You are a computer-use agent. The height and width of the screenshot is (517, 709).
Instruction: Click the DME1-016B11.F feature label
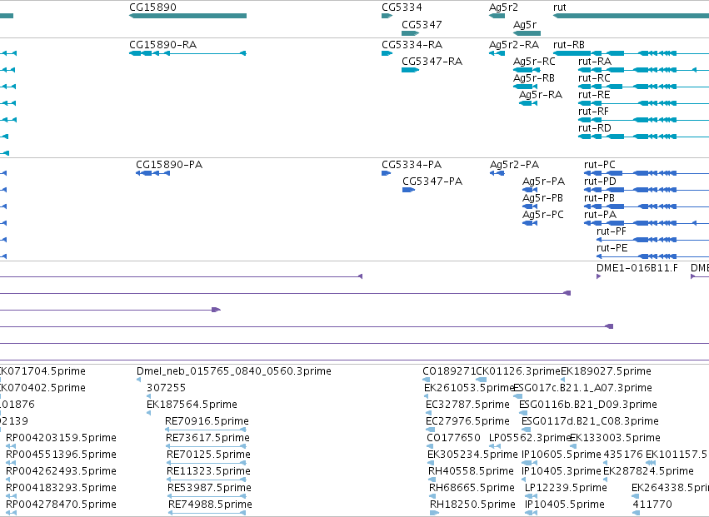click(637, 268)
